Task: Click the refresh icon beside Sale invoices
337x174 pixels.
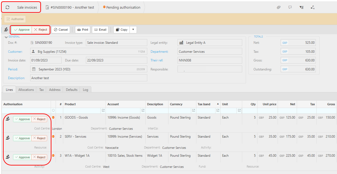Action: click(8, 7)
